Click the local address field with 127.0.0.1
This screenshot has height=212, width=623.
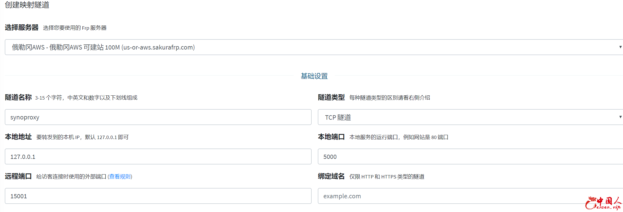(158, 157)
